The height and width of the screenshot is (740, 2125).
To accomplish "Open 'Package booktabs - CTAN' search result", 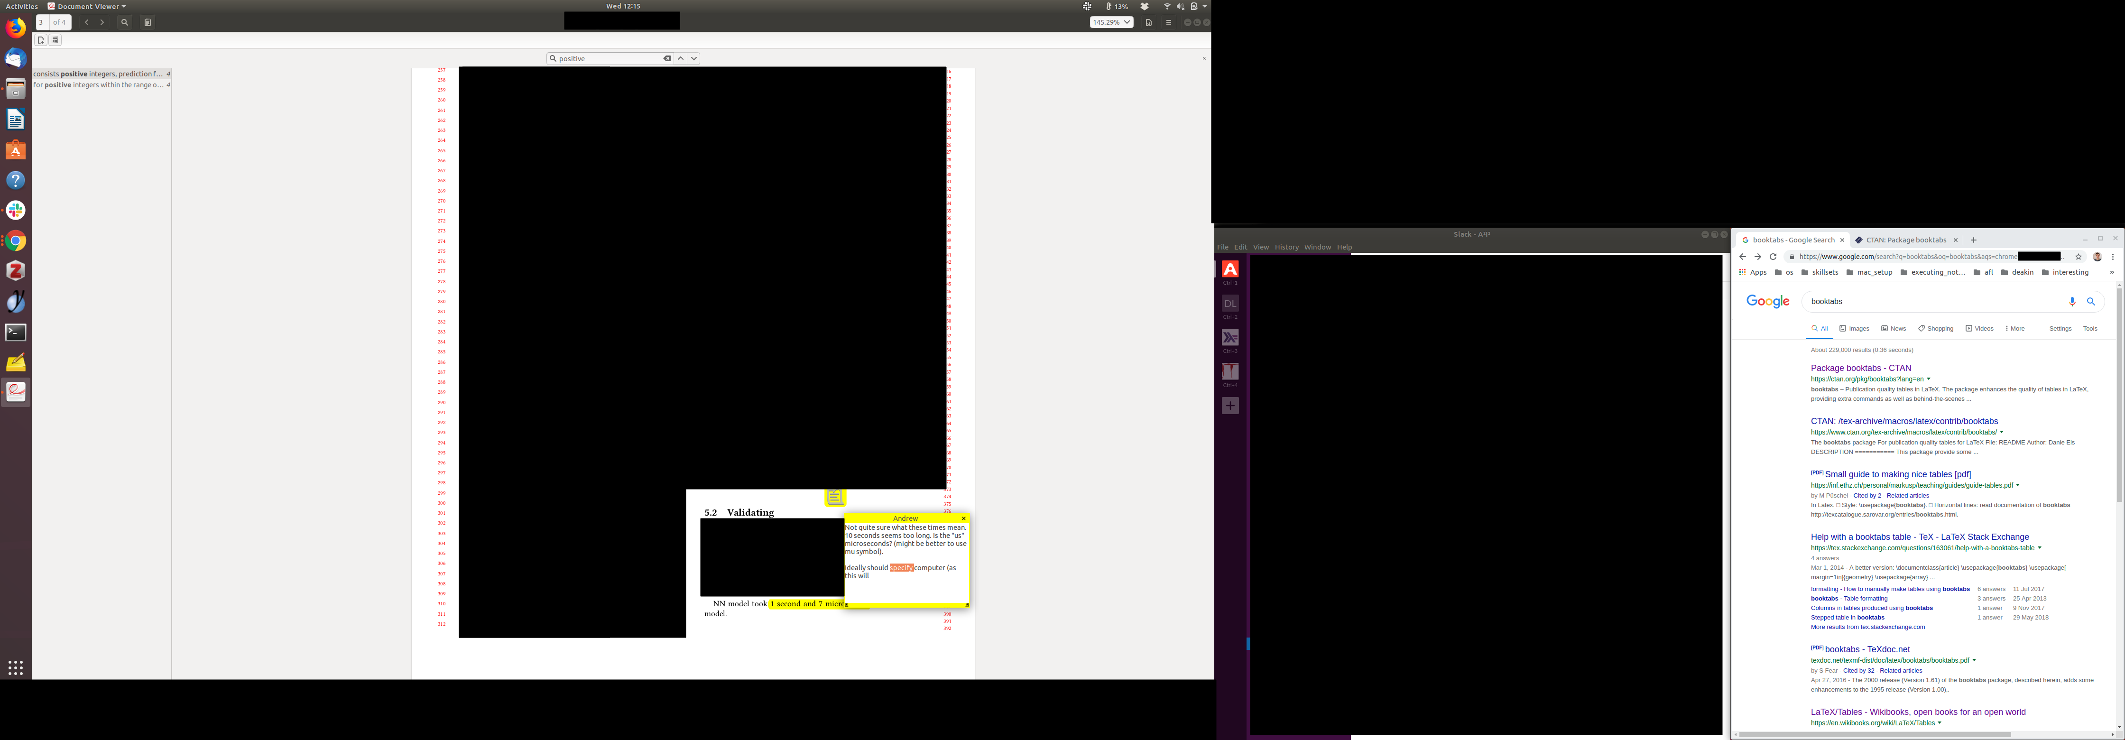I will coord(1860,368).
